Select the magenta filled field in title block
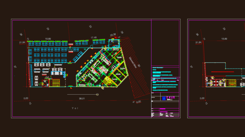This screenshot has height=137, width=245. 162,109
